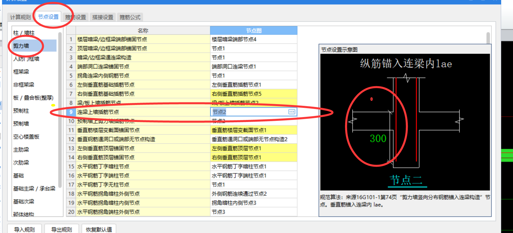Select row 16 水平钢筋丁字端柱节点

[x=143, y=176]
